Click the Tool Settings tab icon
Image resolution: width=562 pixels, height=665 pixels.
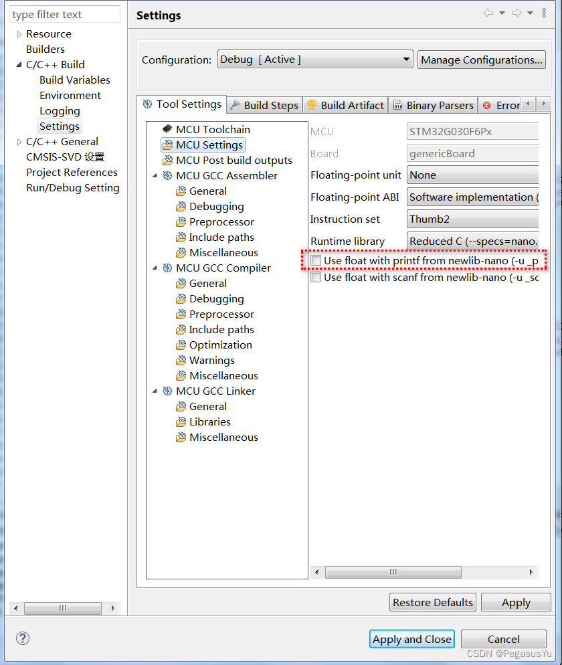coord(147,104)
